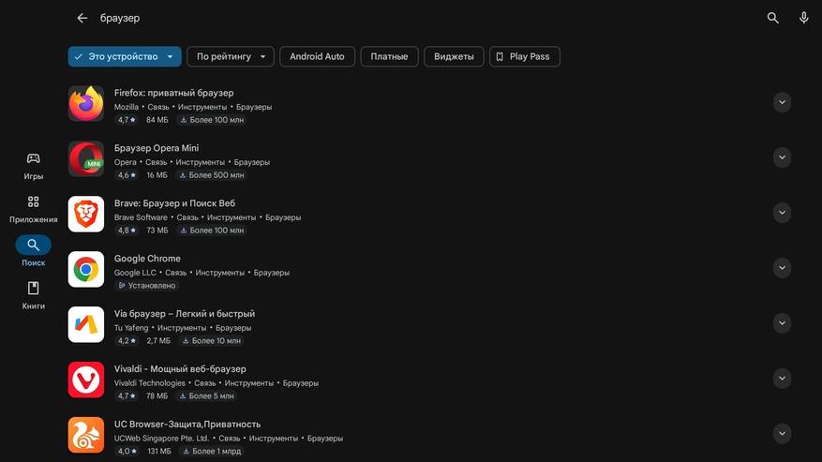The height and width of the screenshot is (462, 822).
Task: Click Via's Более 10 млн downloads
Action: (211, 341)
